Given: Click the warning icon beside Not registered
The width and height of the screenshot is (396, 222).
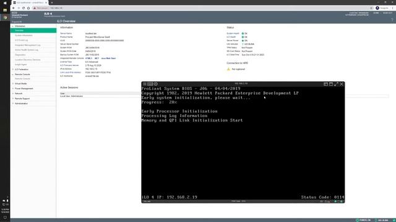Looking at the screenshot, I should click(228, 69).
